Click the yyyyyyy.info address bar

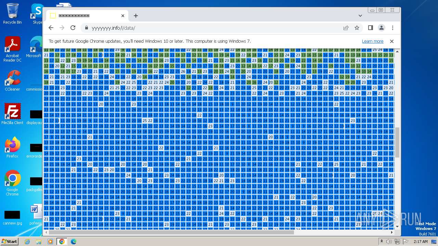click(x=212, y=28)
